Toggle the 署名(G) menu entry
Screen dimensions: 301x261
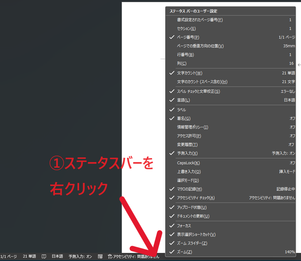(x=230, y=119)
